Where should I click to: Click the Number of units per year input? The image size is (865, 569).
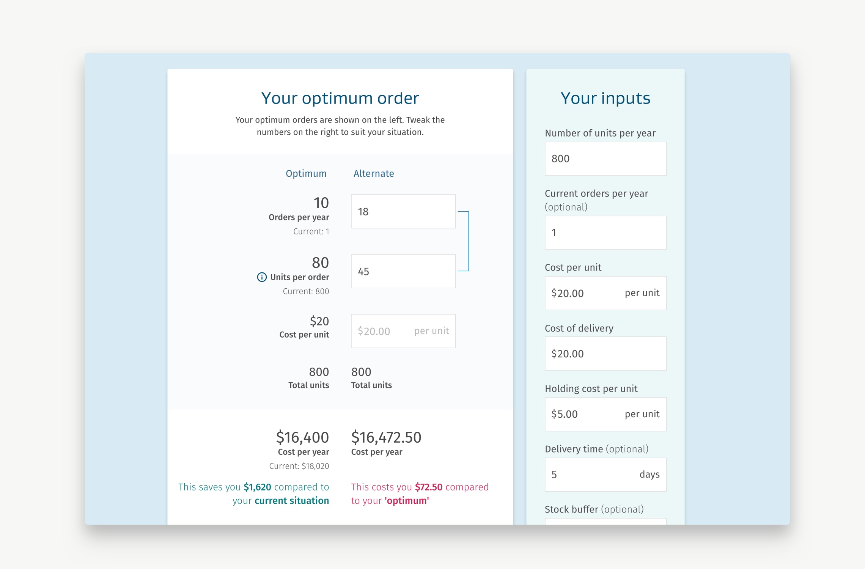click(x=605, y=159)
